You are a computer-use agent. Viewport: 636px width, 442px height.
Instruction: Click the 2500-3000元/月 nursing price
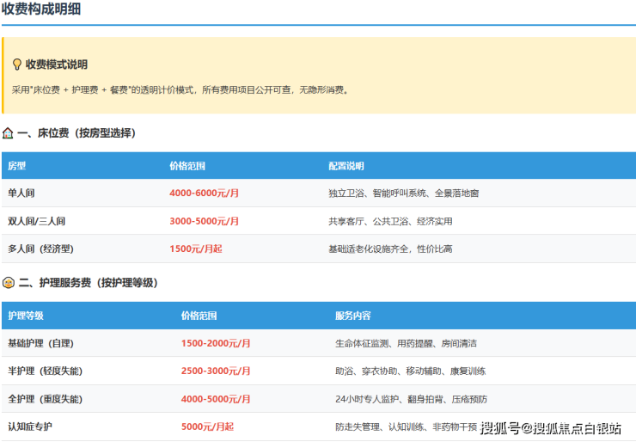(216, 371)
